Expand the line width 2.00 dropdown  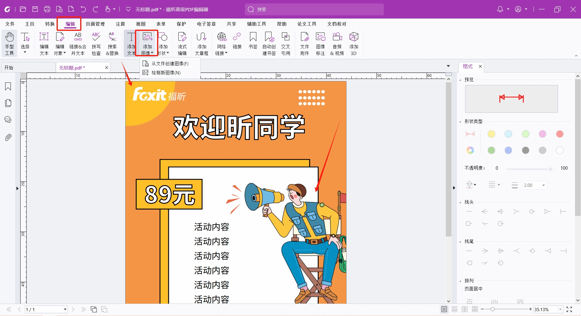[x=543, y=185]
